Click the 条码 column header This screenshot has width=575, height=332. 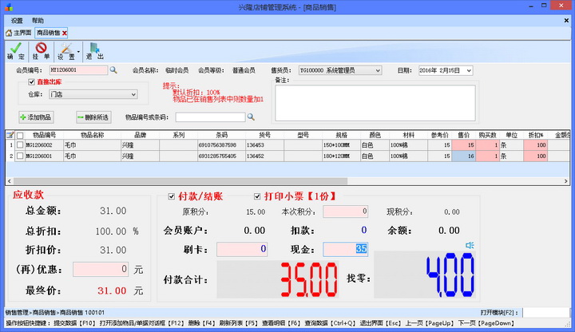(x=221, y=135)
